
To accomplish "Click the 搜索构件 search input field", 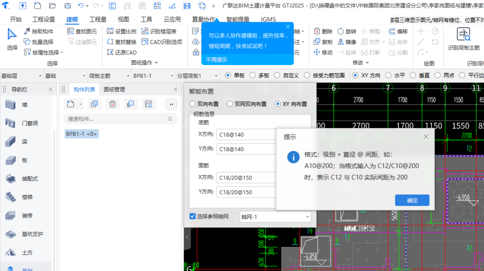I will pyautogui.click(x=117, y=119).
